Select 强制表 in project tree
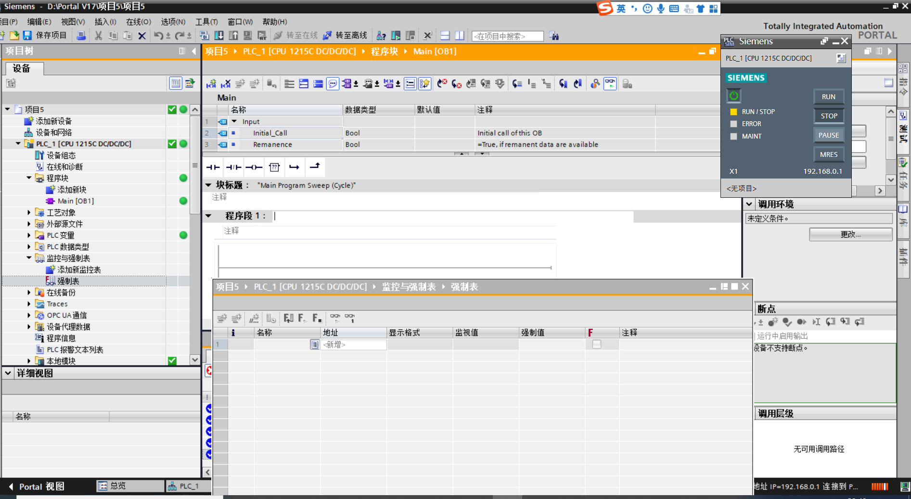 68,281
